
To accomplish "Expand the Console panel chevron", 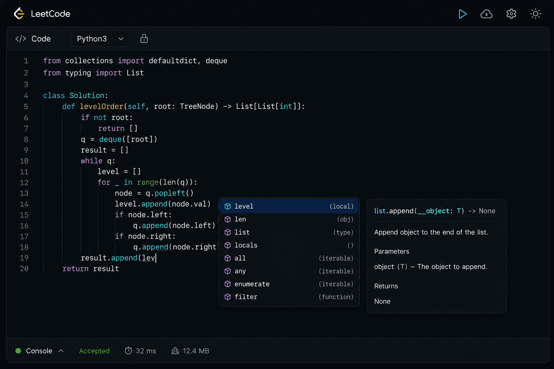I will tap(61, 351).
